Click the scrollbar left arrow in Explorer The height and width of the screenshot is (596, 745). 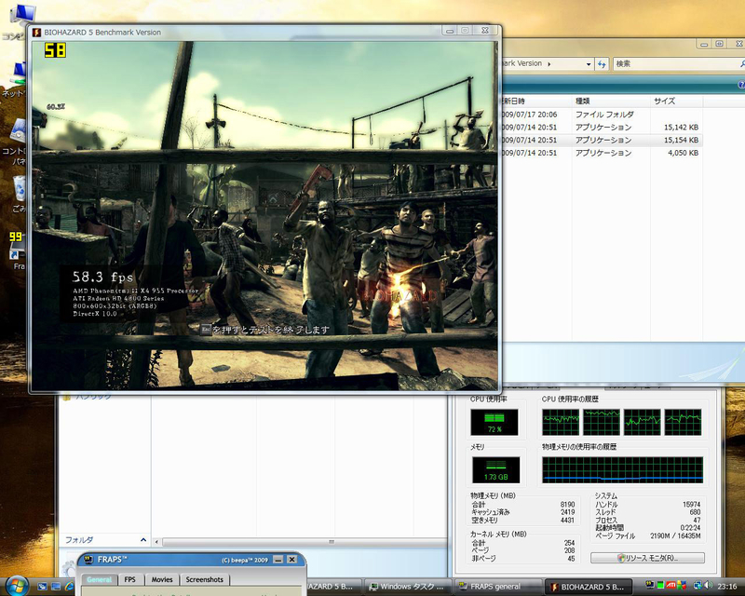coord(156,542)
